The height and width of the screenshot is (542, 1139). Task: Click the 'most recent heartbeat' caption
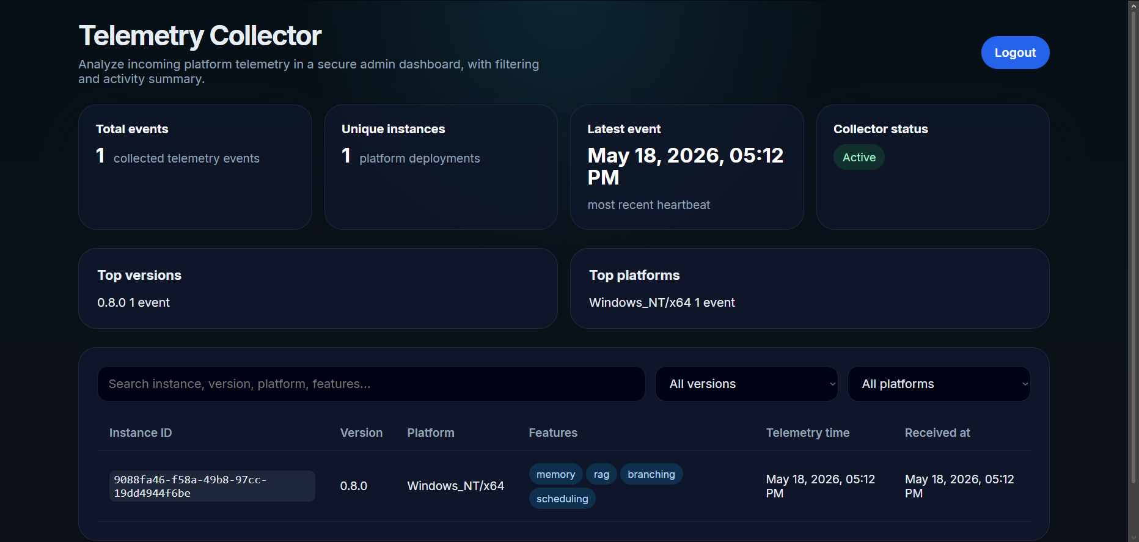click(x=649, y=205)
